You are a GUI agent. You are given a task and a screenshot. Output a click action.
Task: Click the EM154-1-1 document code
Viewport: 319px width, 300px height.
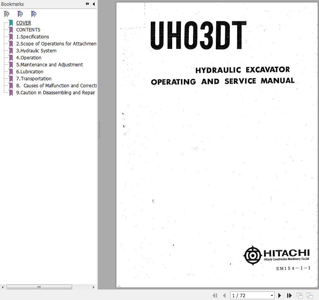[293, 268]
